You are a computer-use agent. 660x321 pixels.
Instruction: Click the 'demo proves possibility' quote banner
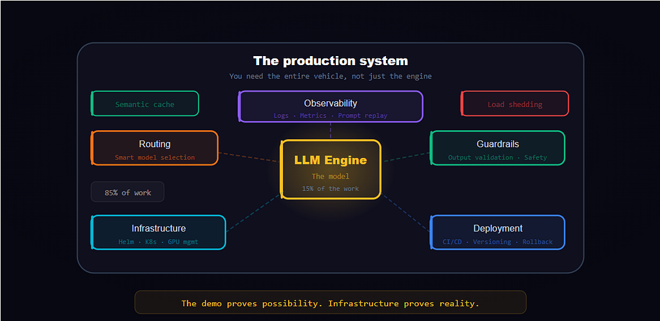(x=331, y=303)
